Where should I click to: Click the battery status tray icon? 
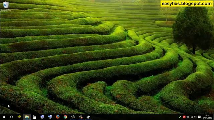(x=188, y=117)
